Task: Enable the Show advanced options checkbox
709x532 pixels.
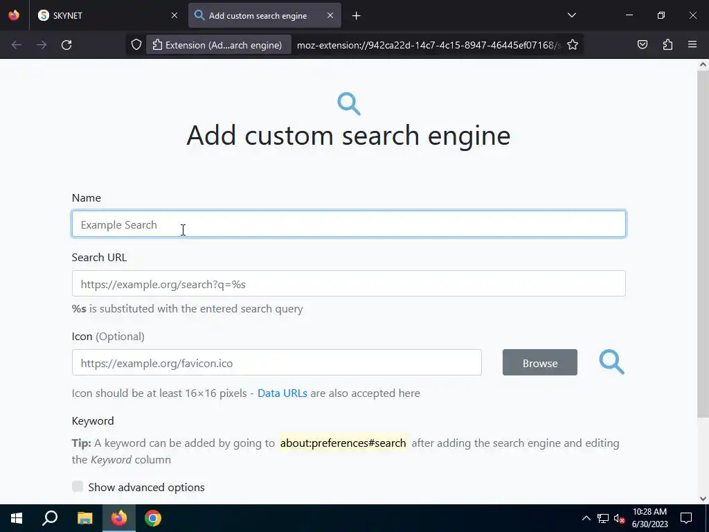Action: point(78,487)
